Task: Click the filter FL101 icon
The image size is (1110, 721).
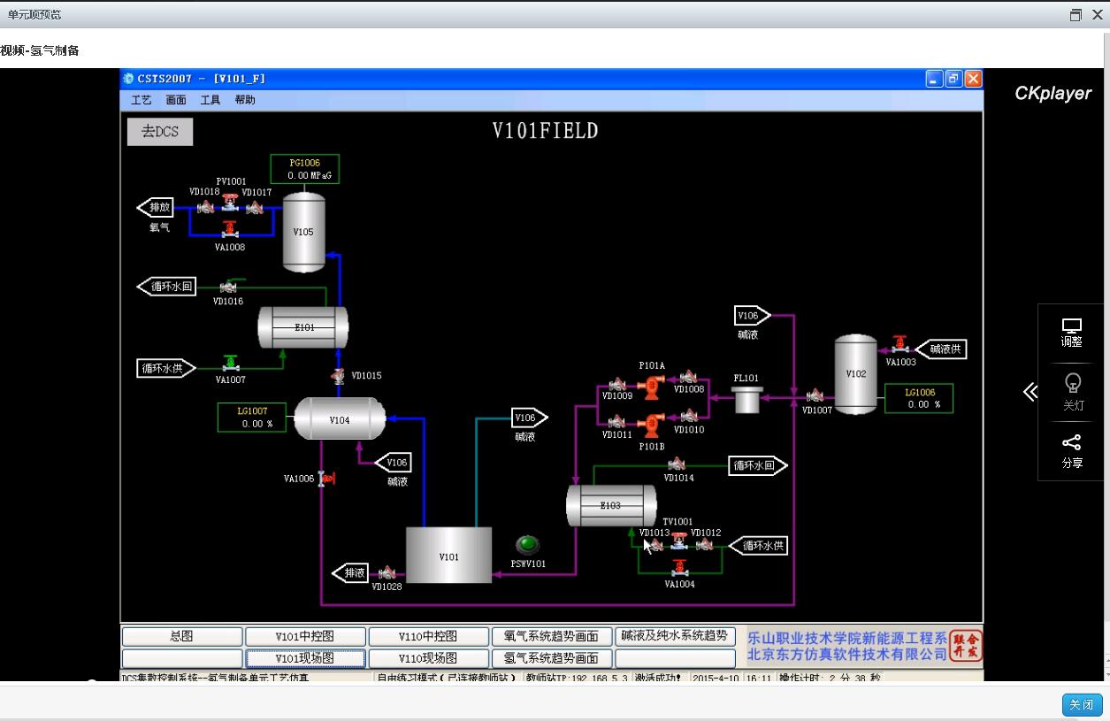Action: coord(747,399)
